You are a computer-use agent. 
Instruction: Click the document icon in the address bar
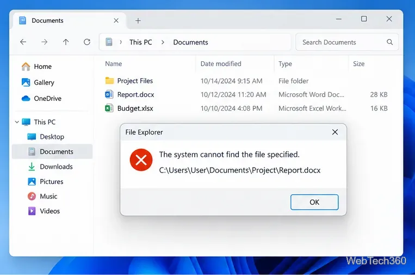[x=109, y=42]
